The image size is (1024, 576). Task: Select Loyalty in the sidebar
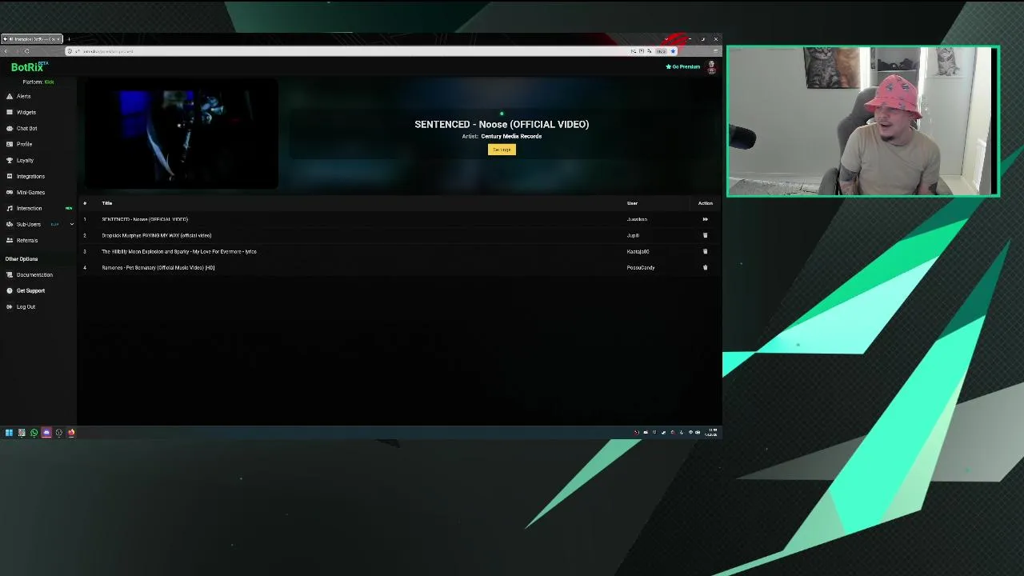[25, 160]
